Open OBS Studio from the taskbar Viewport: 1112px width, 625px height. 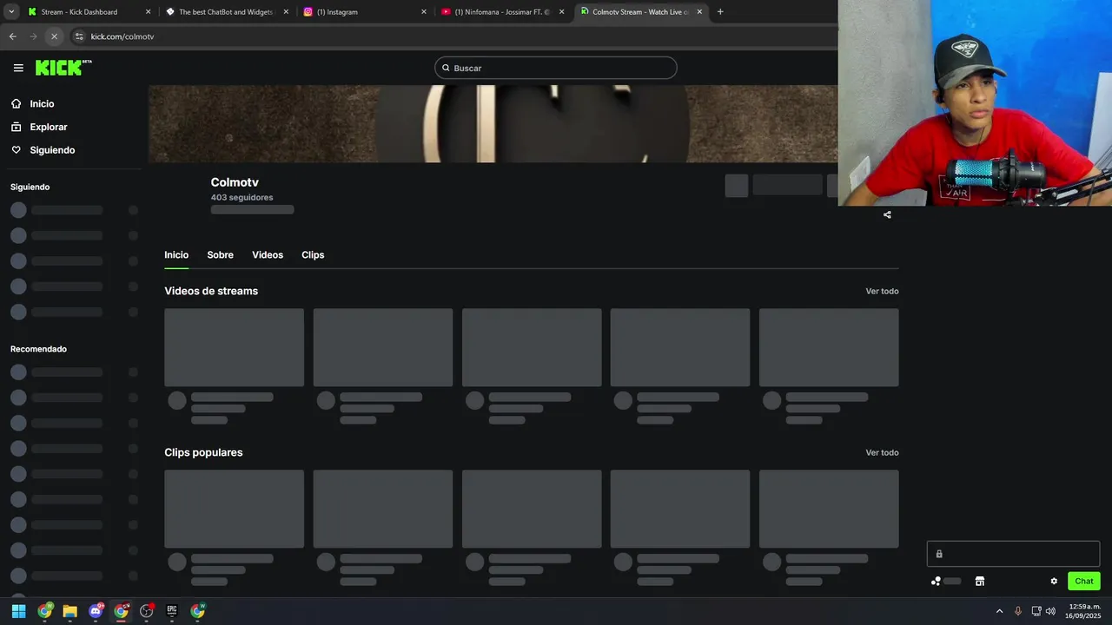point(146,611)
